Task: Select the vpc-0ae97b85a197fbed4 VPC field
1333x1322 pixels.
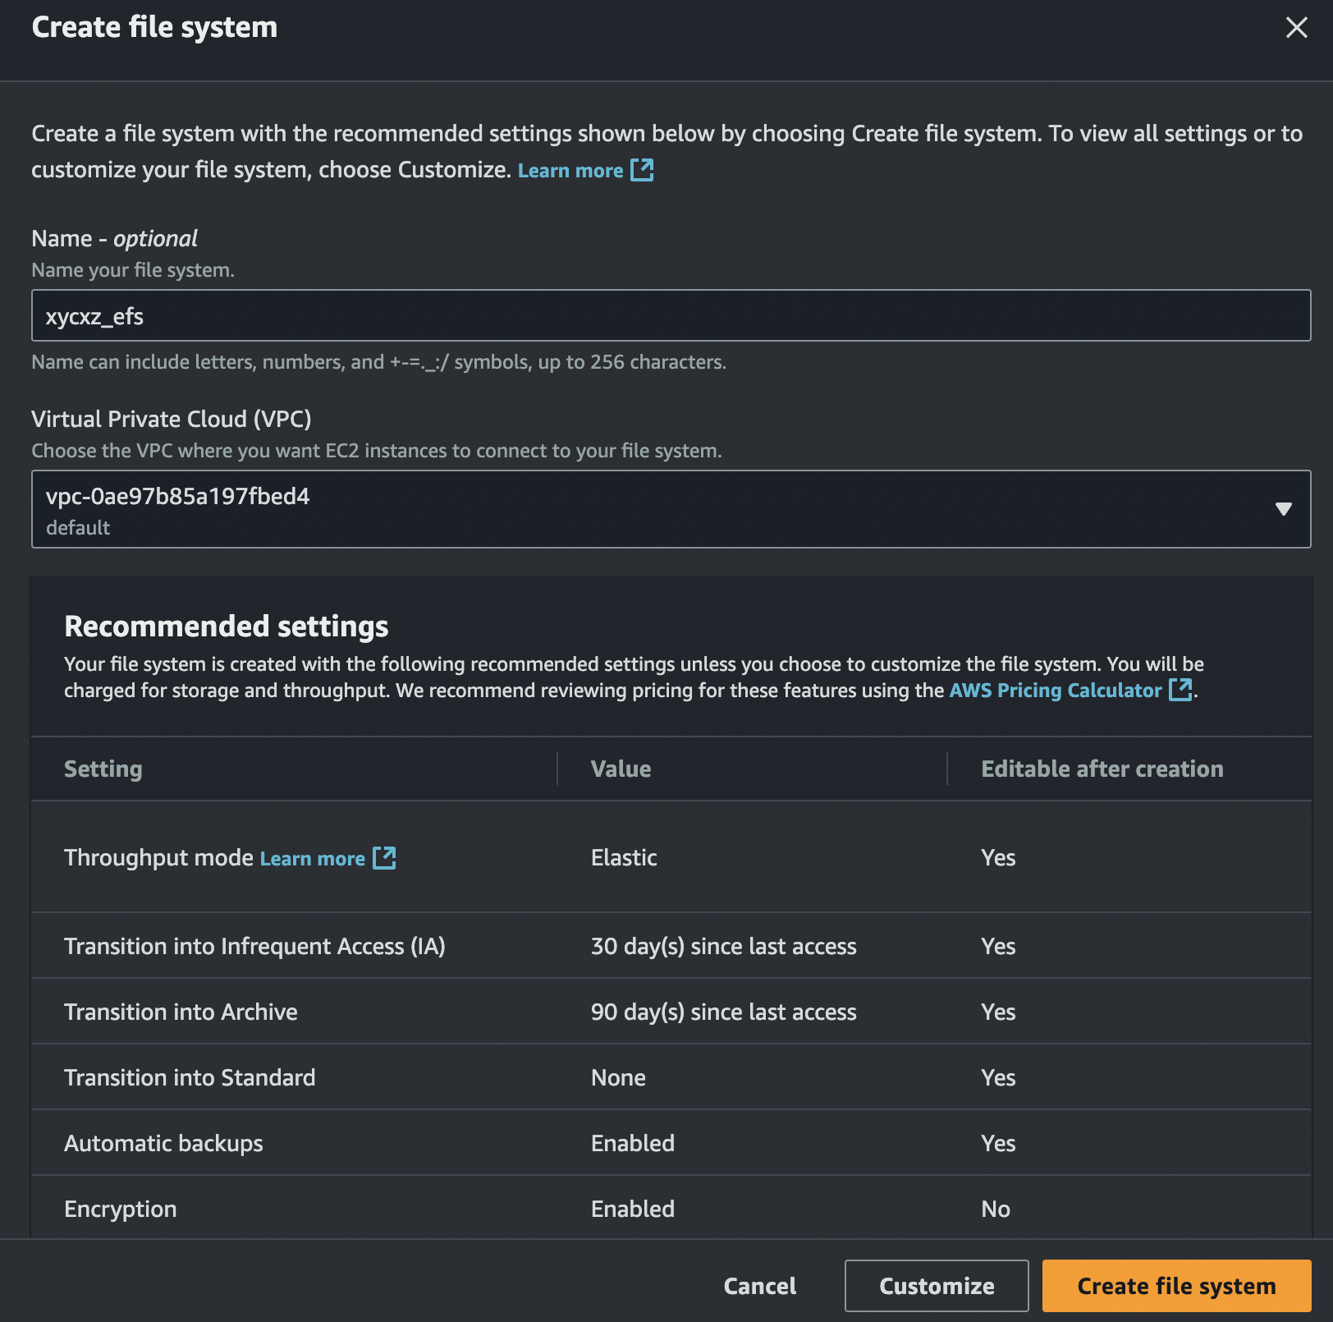Action: 640,509
